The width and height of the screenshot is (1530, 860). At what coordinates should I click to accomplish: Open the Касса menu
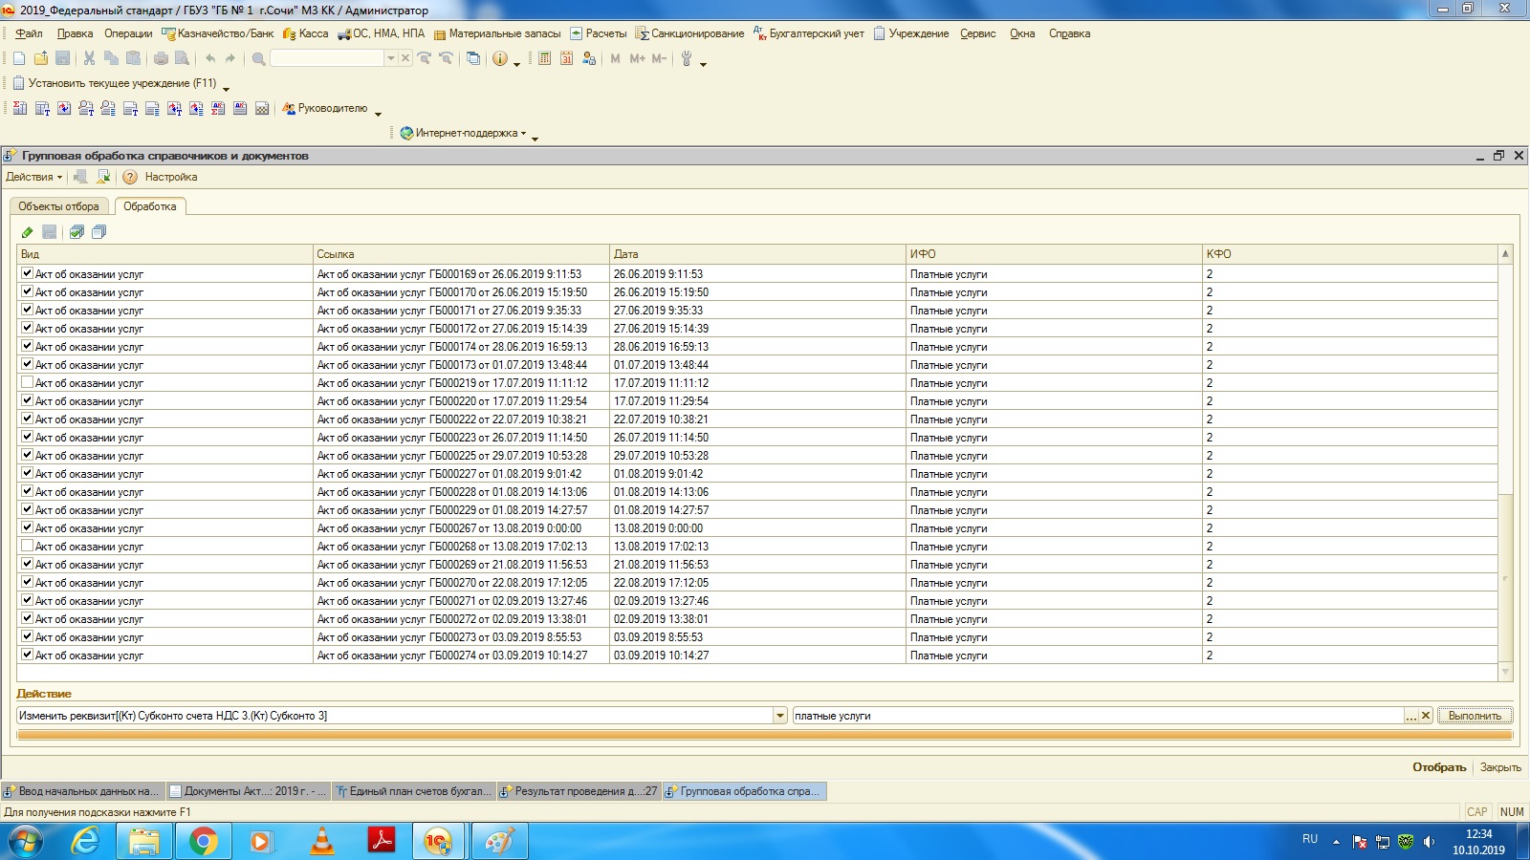click(305, 33)
